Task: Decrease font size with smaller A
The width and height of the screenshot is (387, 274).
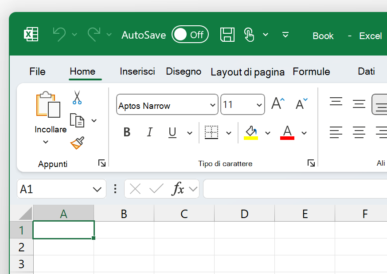Action: [x=301, y=103]
